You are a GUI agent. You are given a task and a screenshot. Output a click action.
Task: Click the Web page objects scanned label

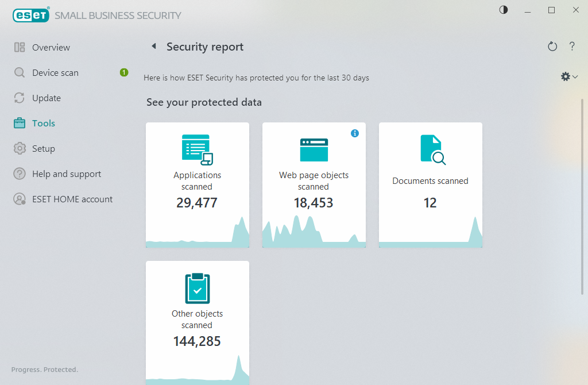pos(314,181)
